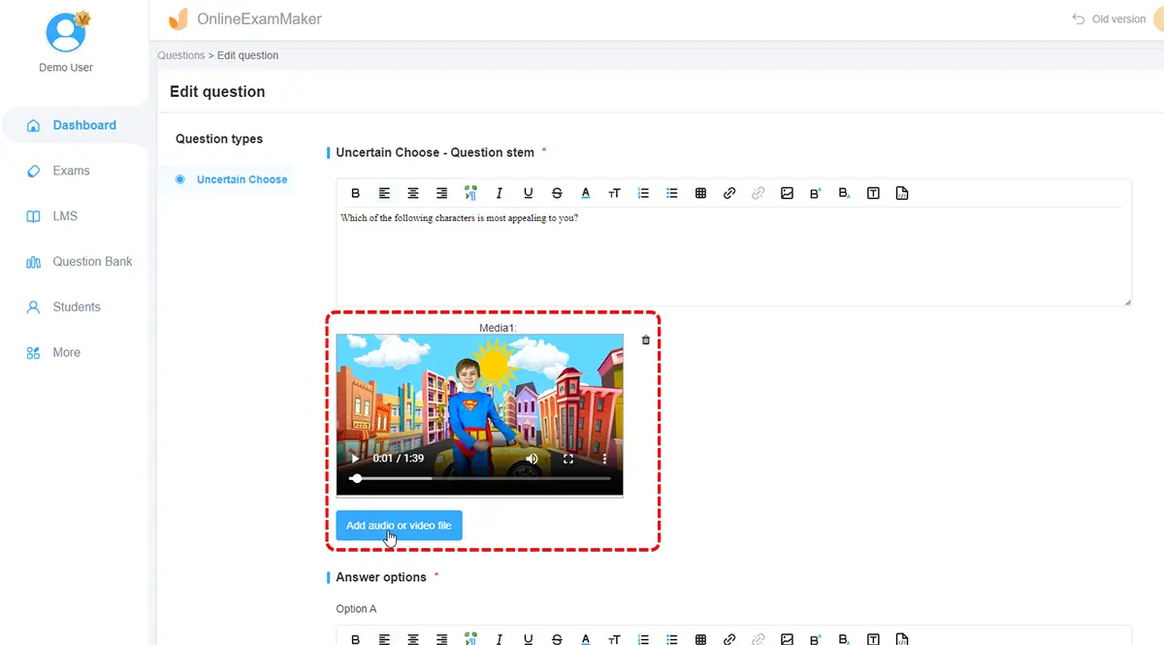Open Exams in the sidebar
Image resolution: width=1164 pixels, height=645 pixels.
(x=71, y=171)
